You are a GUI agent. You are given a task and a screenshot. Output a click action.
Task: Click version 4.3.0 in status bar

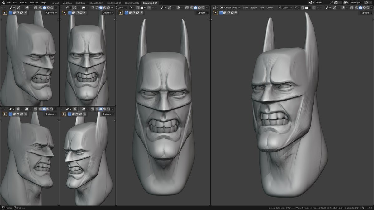click(x=369, y=208)
